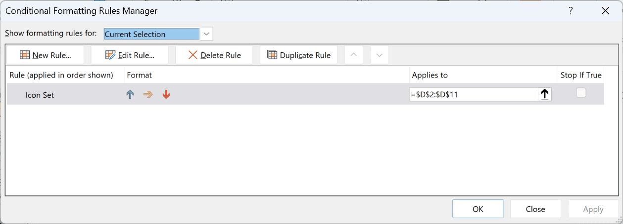Toggle the Stop If True checkbox
Screen dimensions: 623x224
tap(581, 93)
